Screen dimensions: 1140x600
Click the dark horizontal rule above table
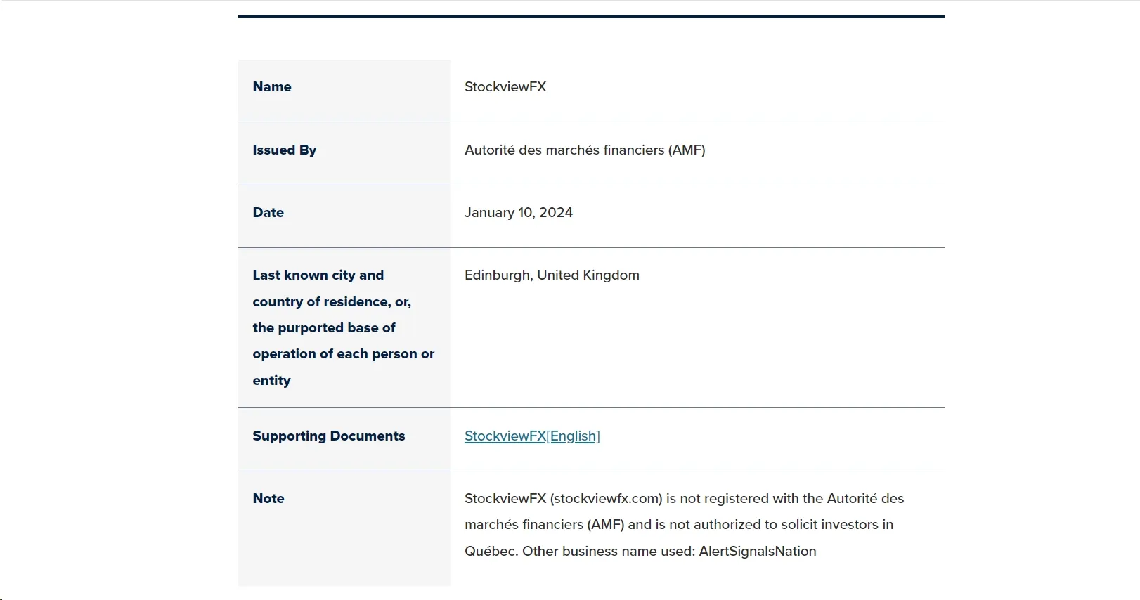coord(591,16)
